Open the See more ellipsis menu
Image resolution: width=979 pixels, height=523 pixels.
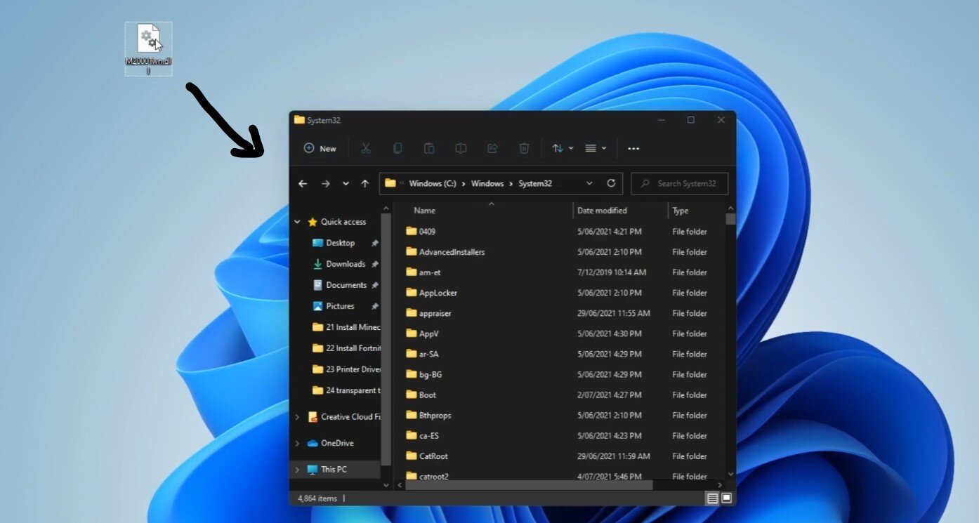click(x=633, y=148)
